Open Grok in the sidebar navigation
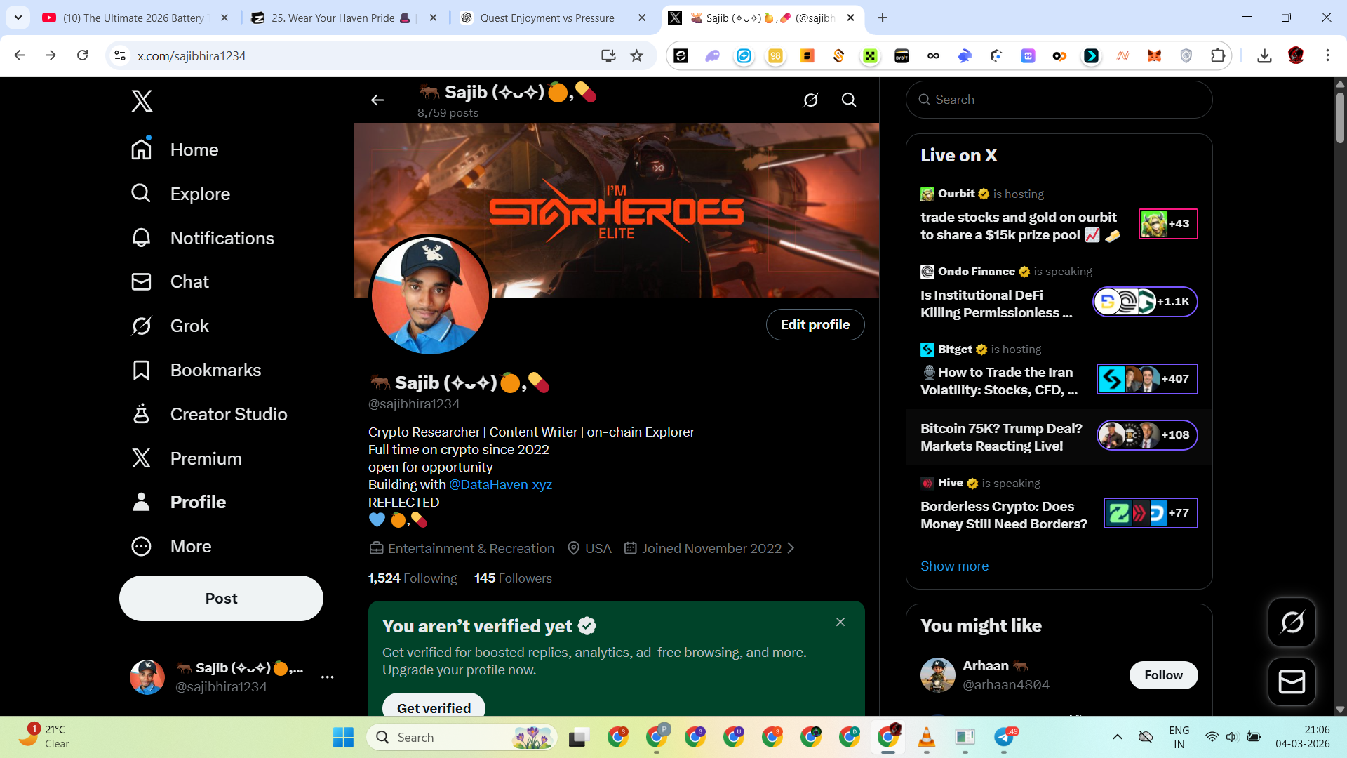This screenshot has height=758, width=1347. tap(170, 326)
